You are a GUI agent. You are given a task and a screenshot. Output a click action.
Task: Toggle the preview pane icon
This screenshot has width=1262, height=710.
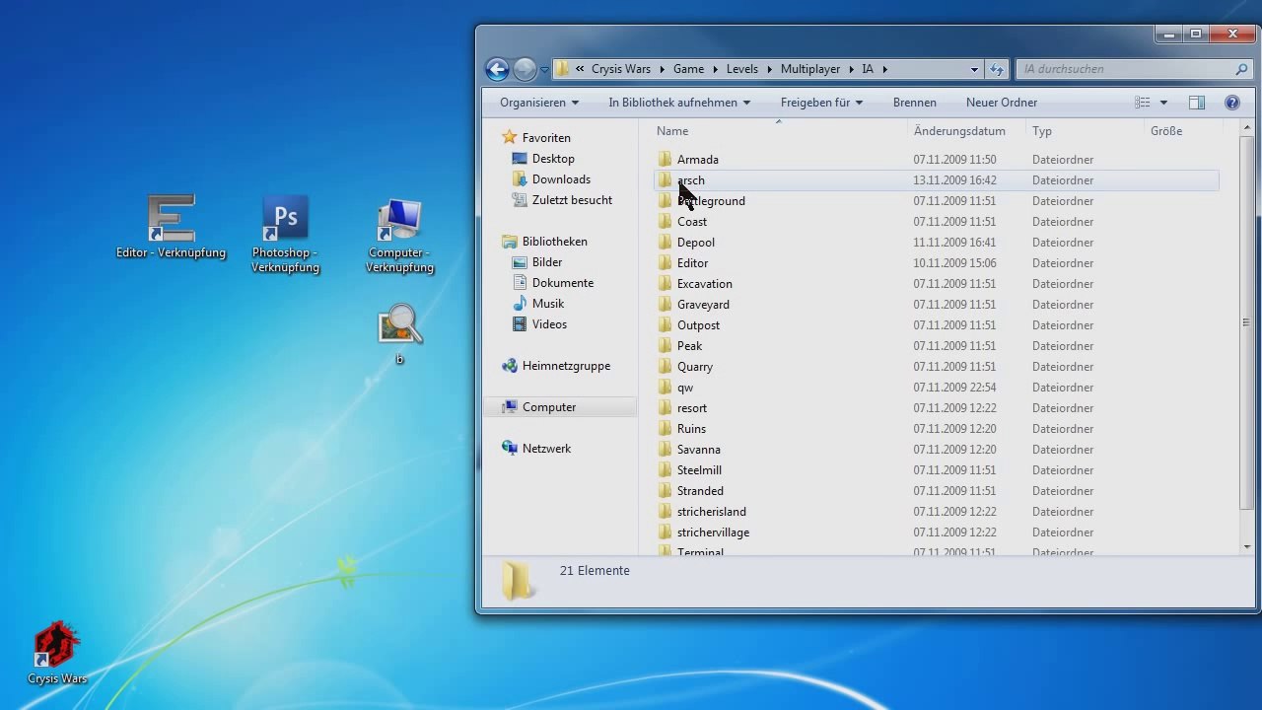1197,103
